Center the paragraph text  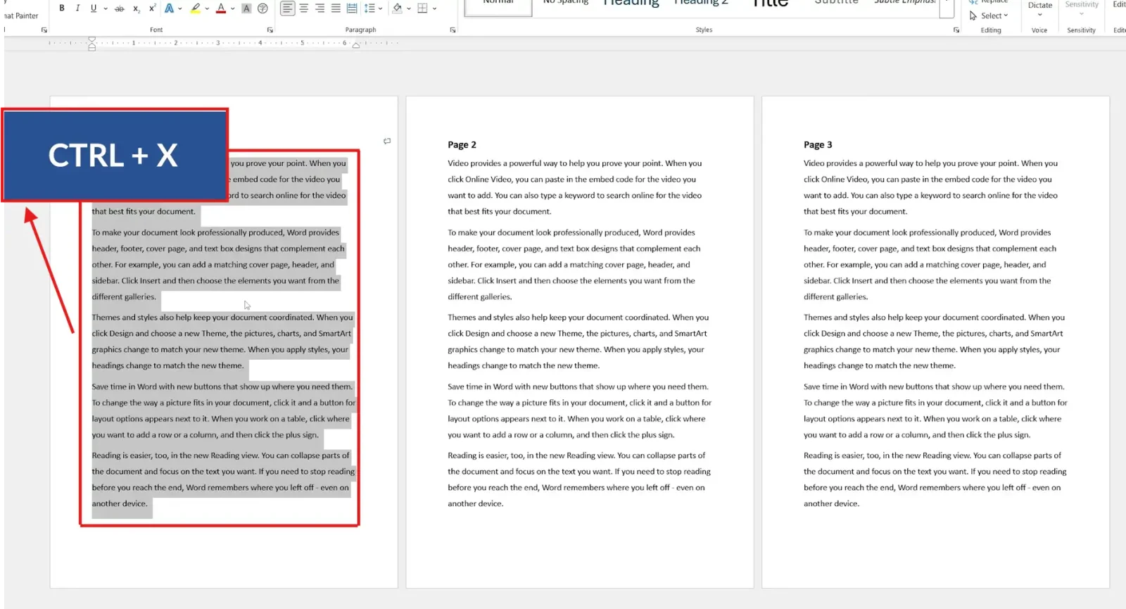click(x=304, y=8)
